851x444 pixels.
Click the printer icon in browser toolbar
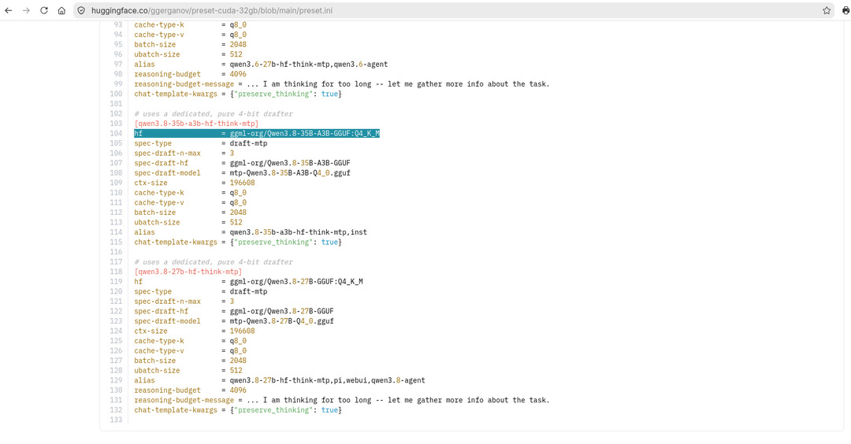(x=845, y=10)
